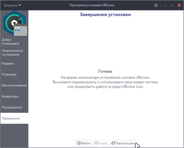
Task: Maximize the installer window
Action: pyautogui.click(x=172, y=5)
